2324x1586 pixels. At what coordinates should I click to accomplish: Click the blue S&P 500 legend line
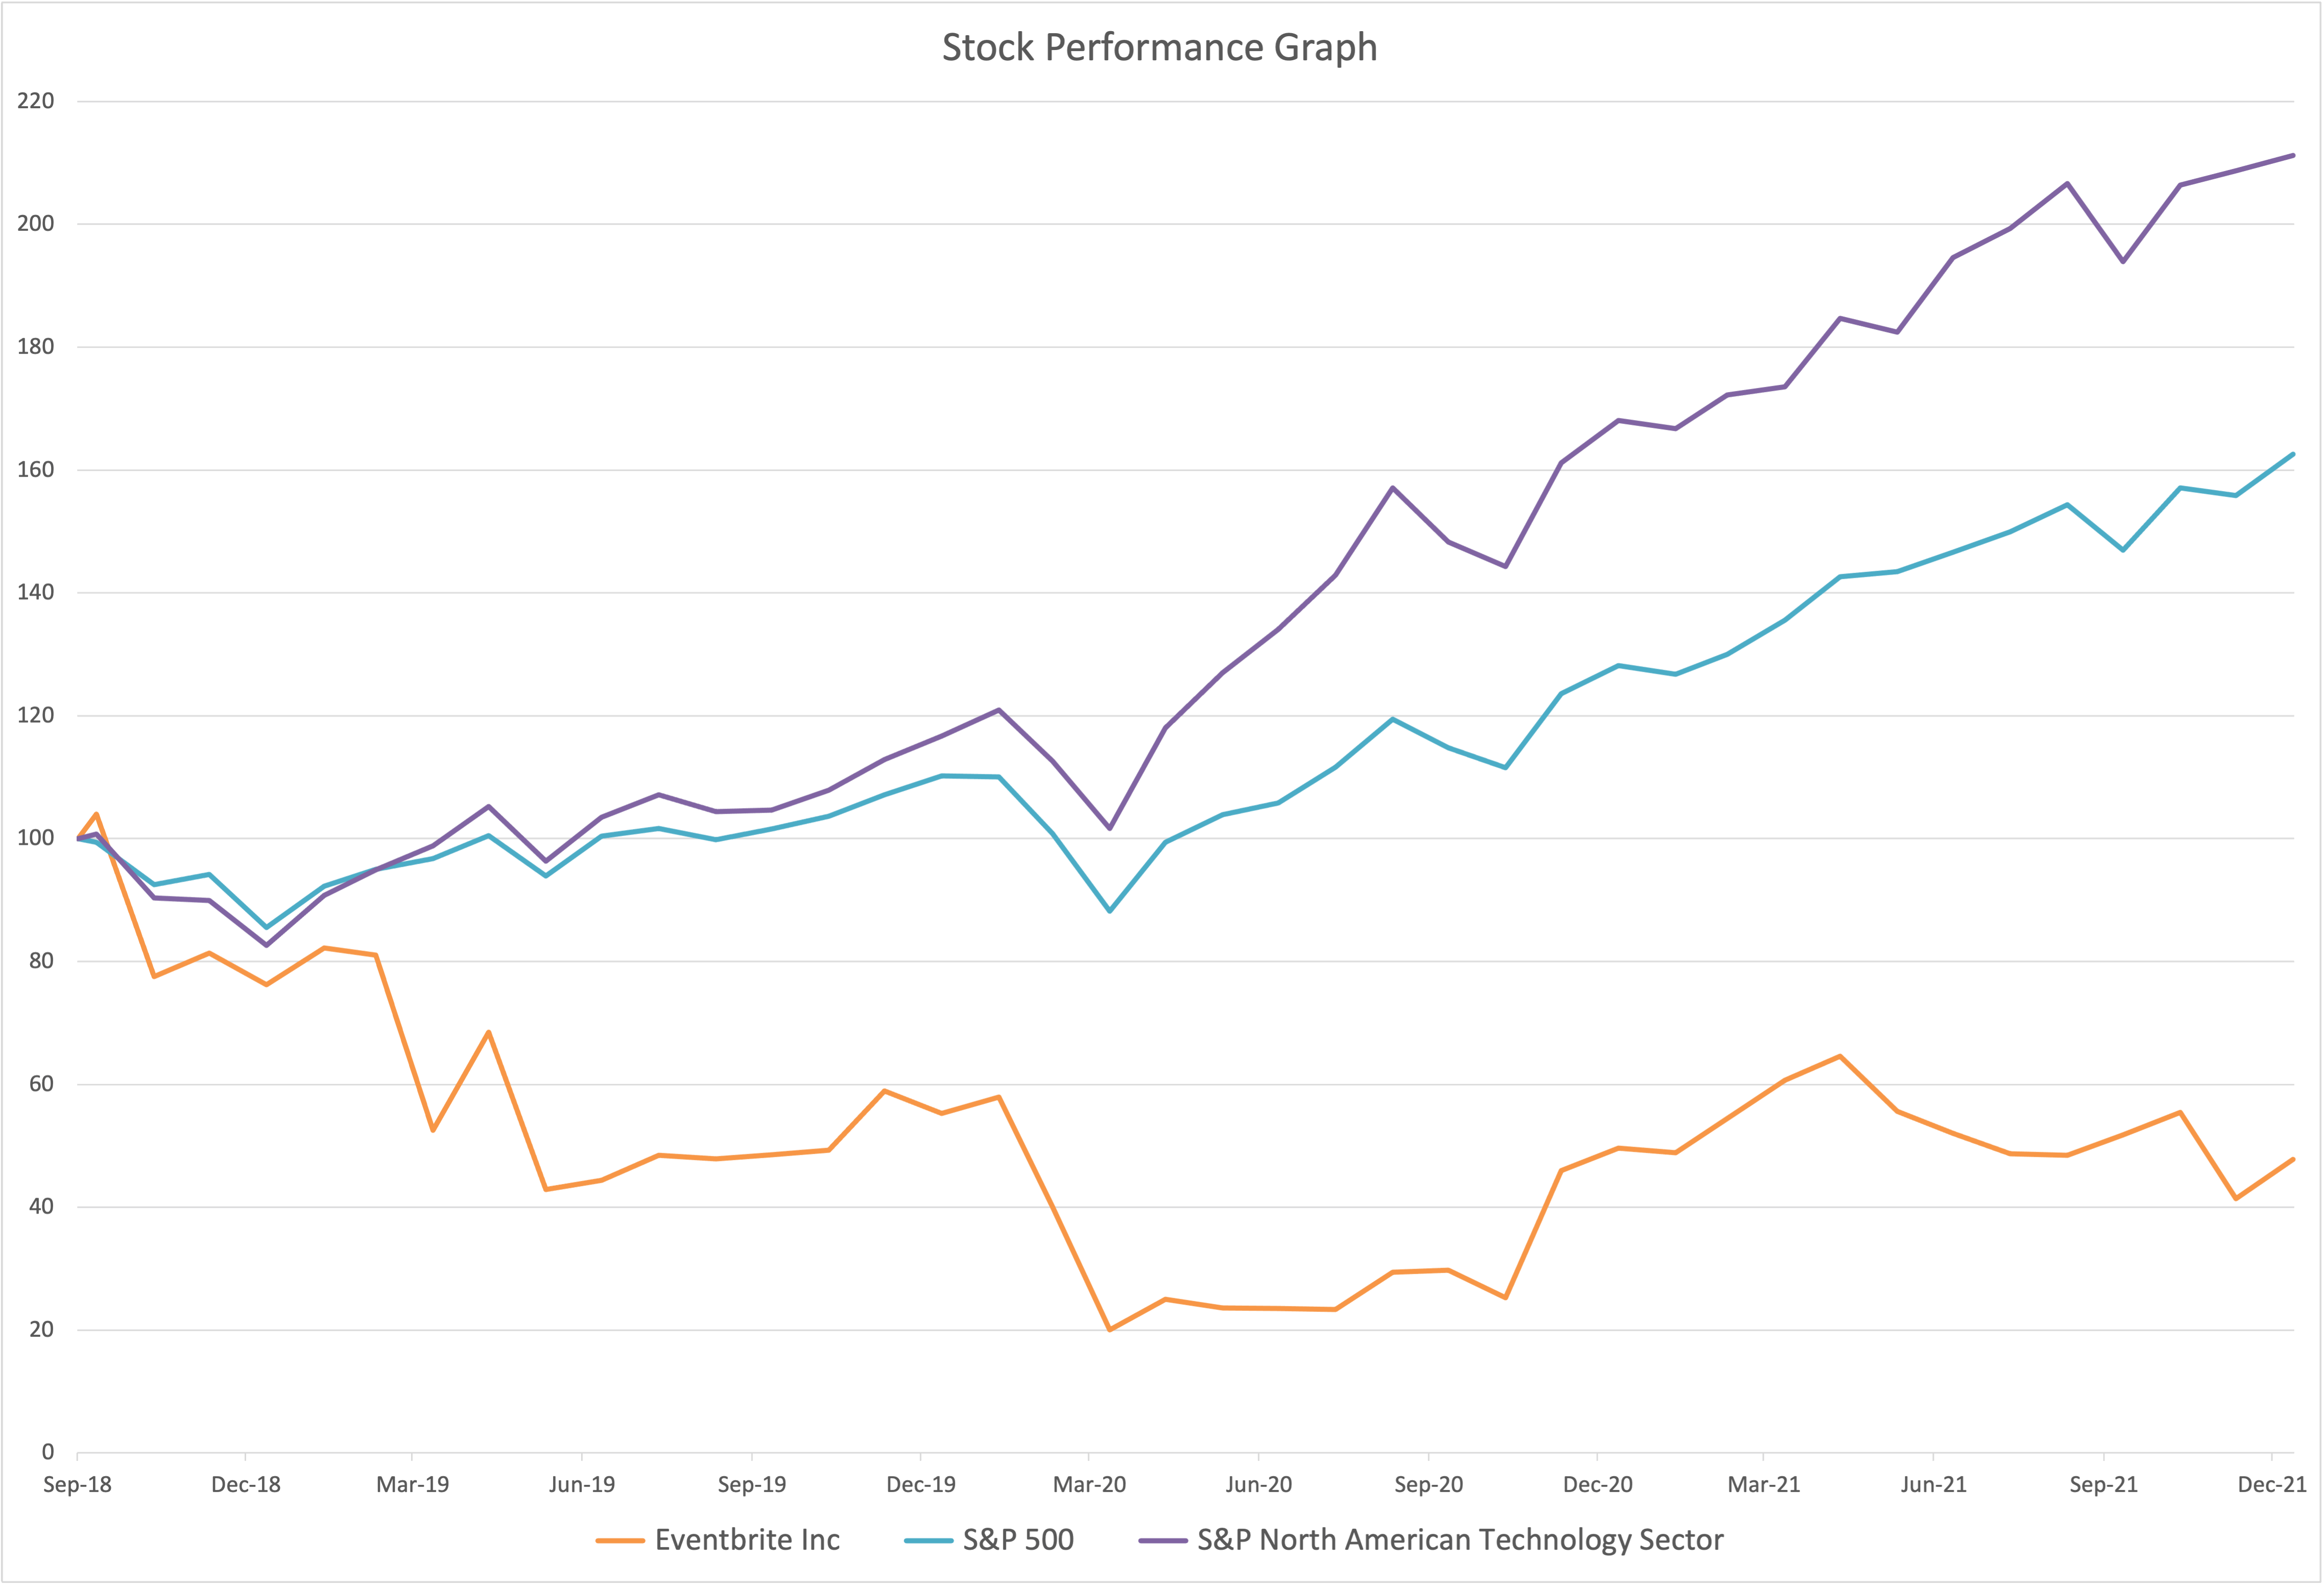(927, 1540)
